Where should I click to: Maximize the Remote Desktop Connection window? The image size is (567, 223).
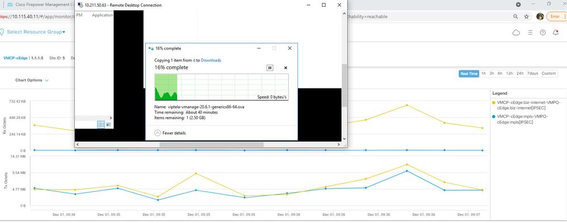(324, 5)
